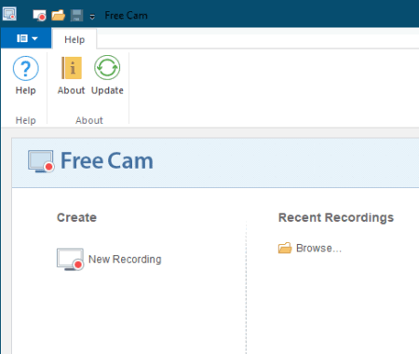Screen dimensions: 419x354
Task: Expand the quick access toolbar customize arrow
Action: coord(92,17)
